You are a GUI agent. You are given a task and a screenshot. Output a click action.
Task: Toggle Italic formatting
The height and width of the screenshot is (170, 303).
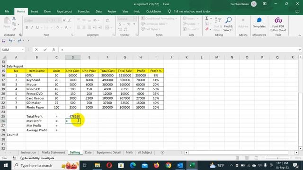click(x=32, y=27)
